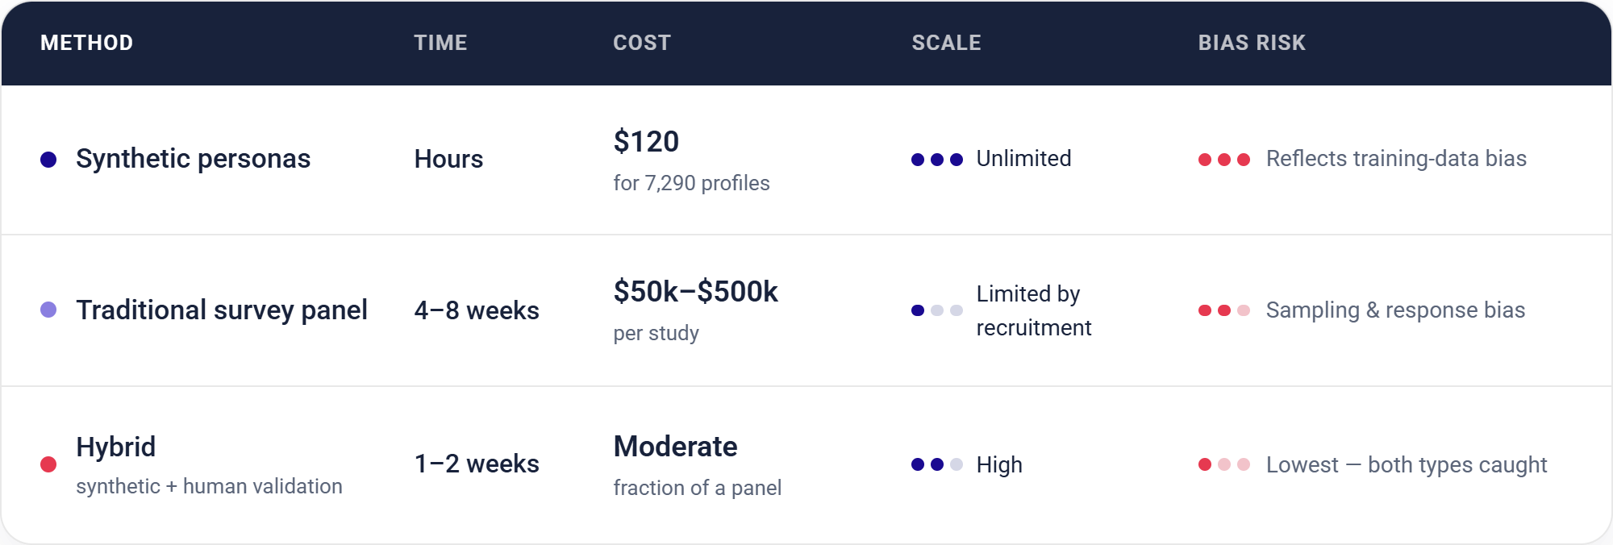The image size is (1613, 545).
Task: Select the BIAS RISK column header
Action: [x=1252, y=43]
